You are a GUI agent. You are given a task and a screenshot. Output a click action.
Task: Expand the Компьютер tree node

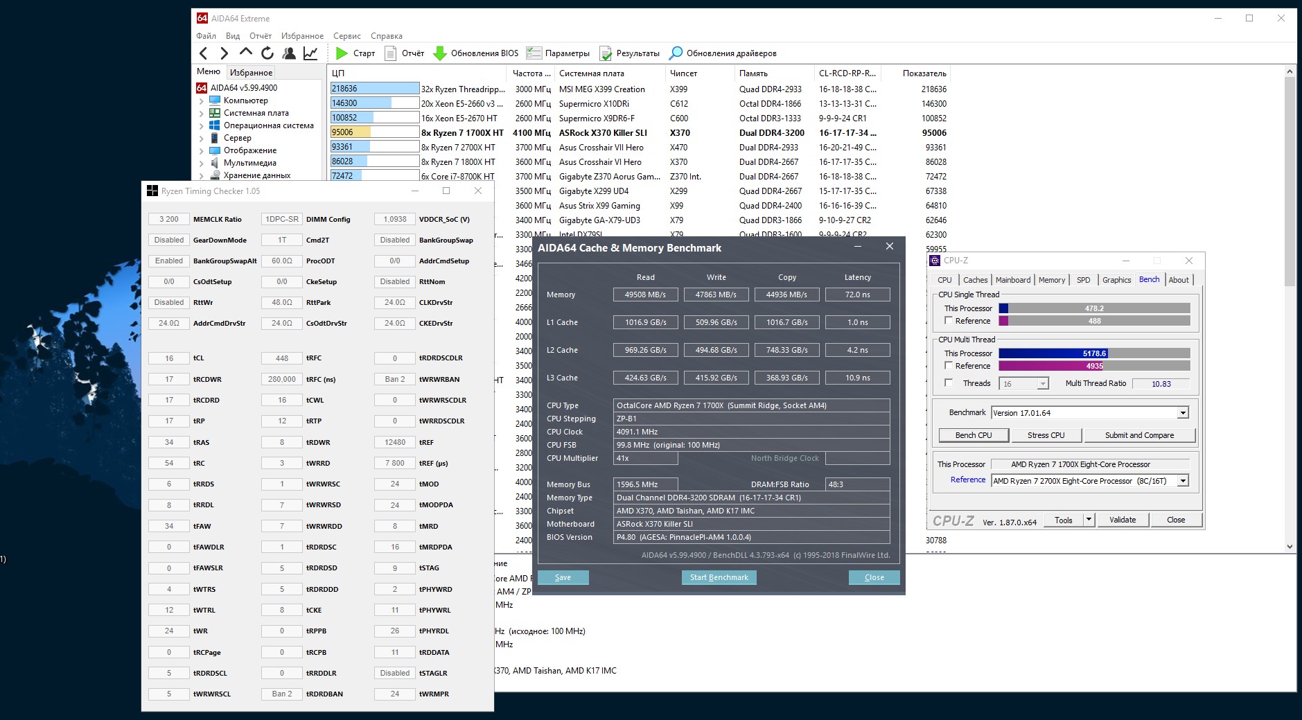202,101
